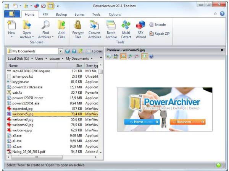
Task: Close the Preview pane
Action: click(x=222, y=50)
